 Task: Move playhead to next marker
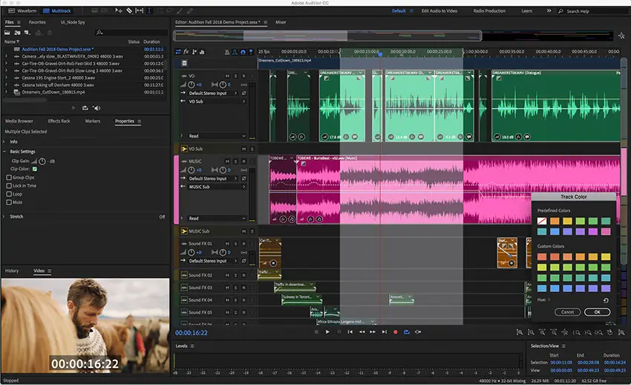385,331
